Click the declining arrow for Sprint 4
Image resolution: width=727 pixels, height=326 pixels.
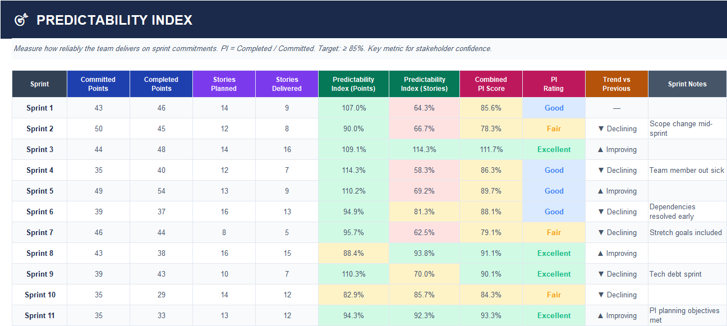click(x=616, y=170)
